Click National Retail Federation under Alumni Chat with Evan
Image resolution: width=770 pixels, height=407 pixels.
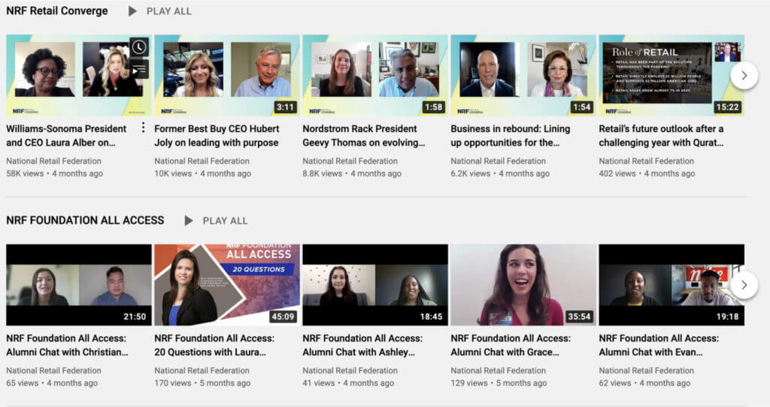(x=646, y=371)
